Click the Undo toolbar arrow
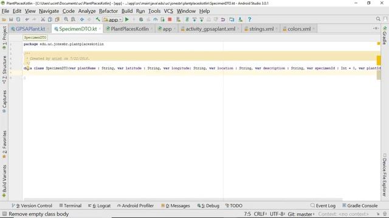The width and height of the screenshot is (389, 218). (x=27, y=19)
